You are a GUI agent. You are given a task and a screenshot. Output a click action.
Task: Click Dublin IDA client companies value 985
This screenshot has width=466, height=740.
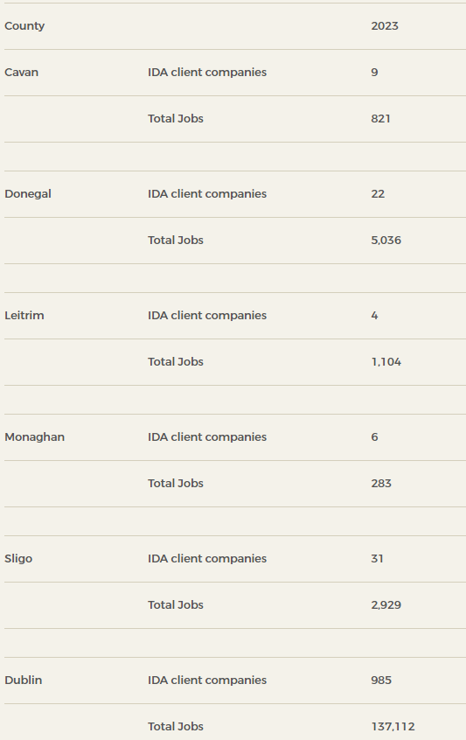point(381,680)
